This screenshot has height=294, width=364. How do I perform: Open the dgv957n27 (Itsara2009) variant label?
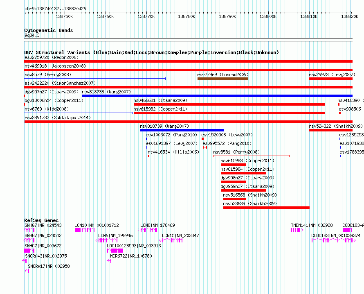point(52,92)
